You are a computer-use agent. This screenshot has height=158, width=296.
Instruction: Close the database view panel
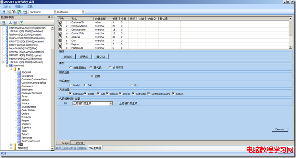[x=52, y=17]
